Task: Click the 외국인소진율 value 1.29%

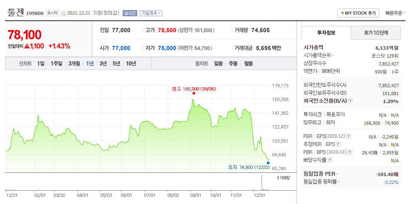Action: [390, 101]
